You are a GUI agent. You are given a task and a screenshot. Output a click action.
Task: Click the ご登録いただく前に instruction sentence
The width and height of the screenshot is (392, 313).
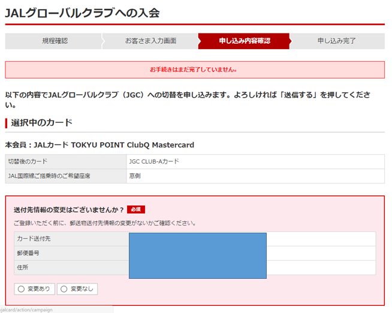(105, 223)
